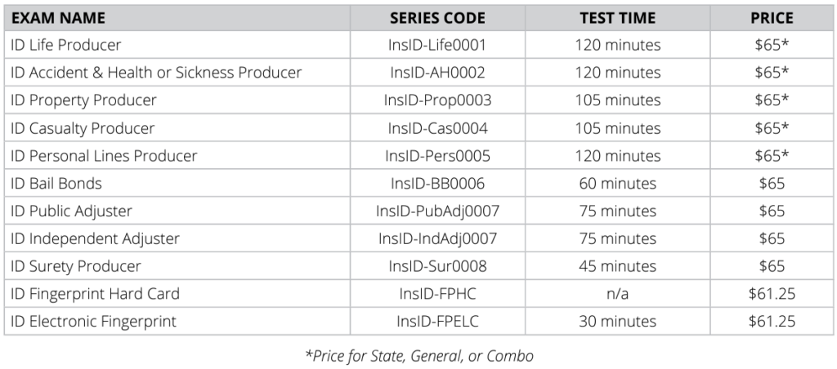Click series code InsID-Life0001
This screenshot has width=837, height=369.
coord(437,45)
